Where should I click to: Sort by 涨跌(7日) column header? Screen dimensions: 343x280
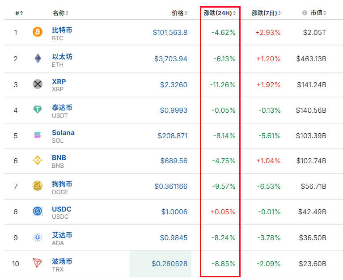pos(266,13)
